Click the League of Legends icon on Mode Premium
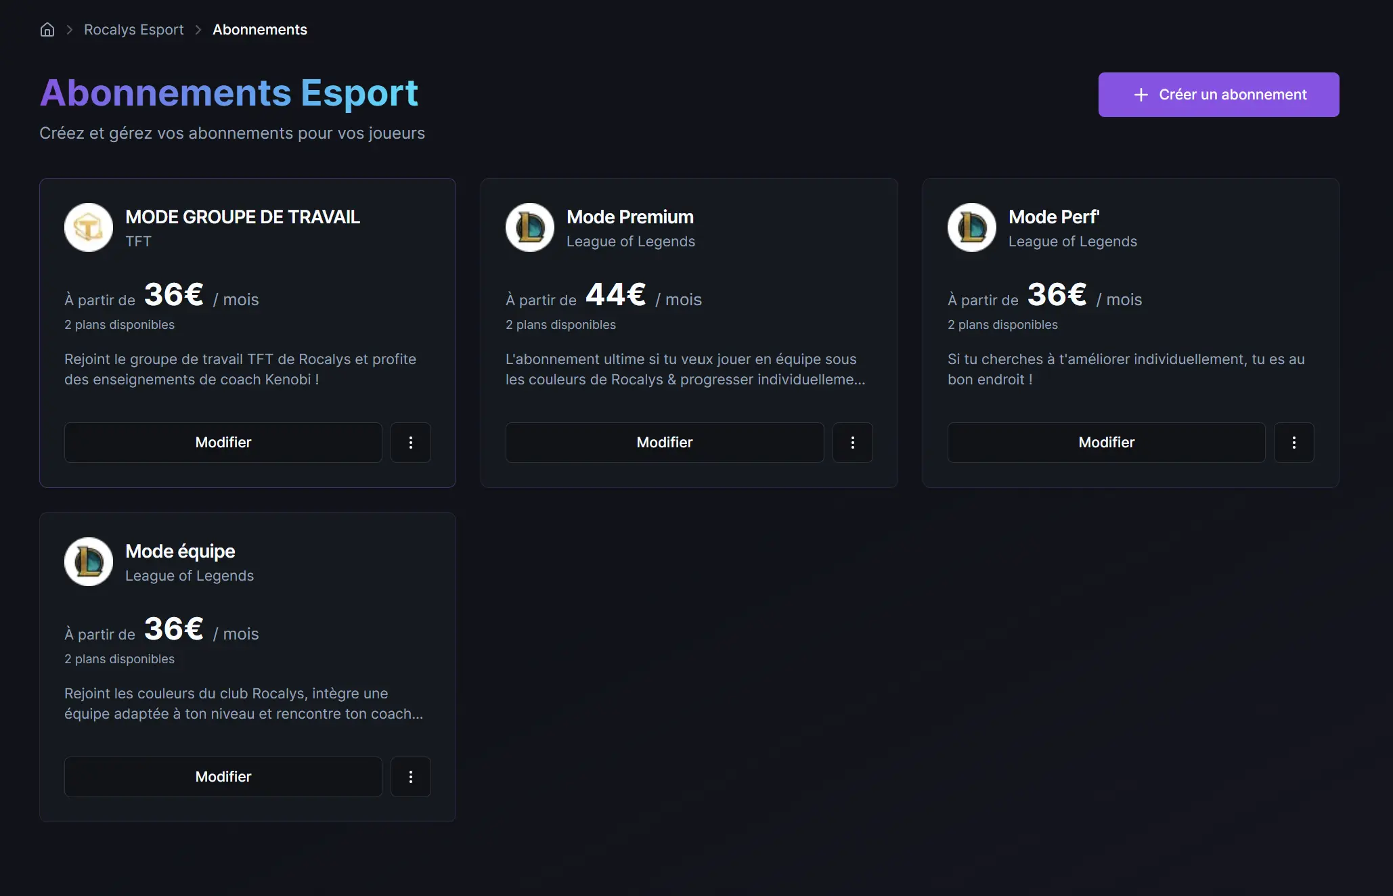The width and height of the screenshot is (1393, 896). (530, 227)
